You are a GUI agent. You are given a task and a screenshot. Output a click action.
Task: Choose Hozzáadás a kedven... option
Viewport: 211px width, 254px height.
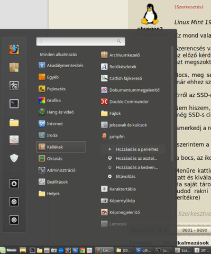pyautogui.click(x=133, y=167)
